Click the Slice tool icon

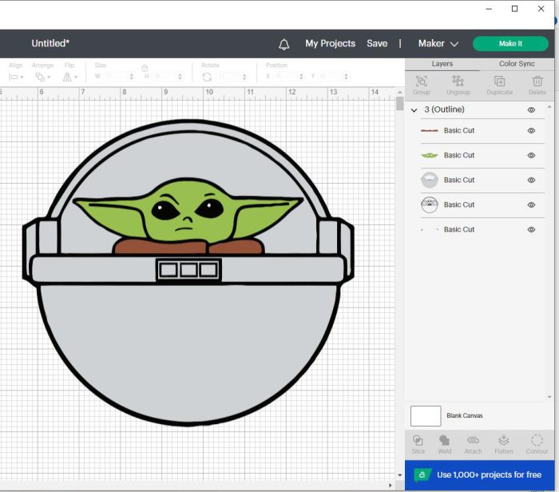tap(418, 440)
